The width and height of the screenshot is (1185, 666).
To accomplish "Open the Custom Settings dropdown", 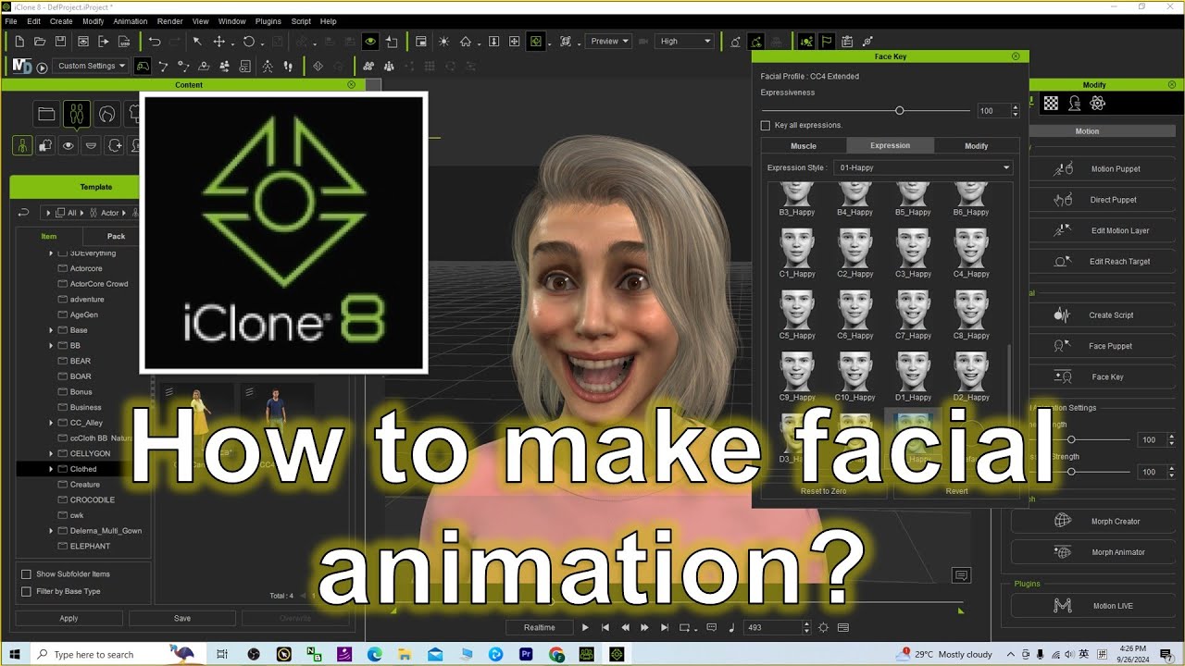I will click(x=91, y=66).
